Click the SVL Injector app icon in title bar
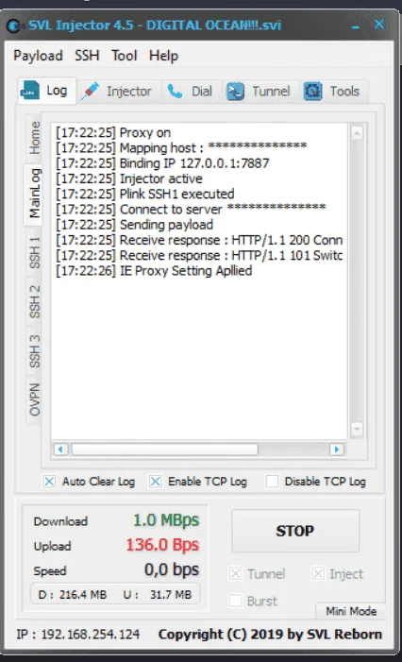 [x=13, y=26]
